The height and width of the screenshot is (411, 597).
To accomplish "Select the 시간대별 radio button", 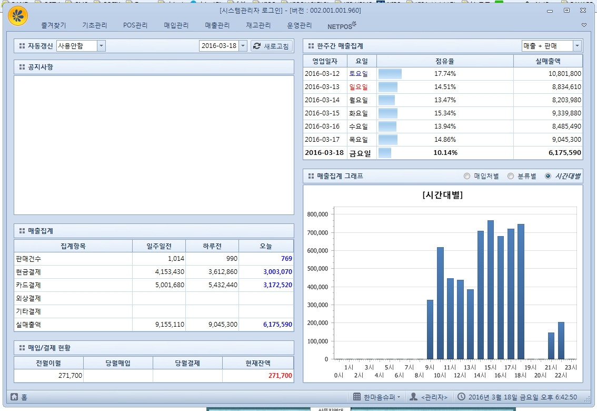I will tap(548, 176).
